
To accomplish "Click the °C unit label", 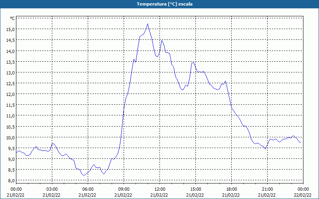I will 12,18.
